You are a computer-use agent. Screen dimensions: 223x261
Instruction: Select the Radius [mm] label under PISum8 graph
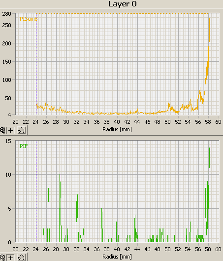pos(117,129)
